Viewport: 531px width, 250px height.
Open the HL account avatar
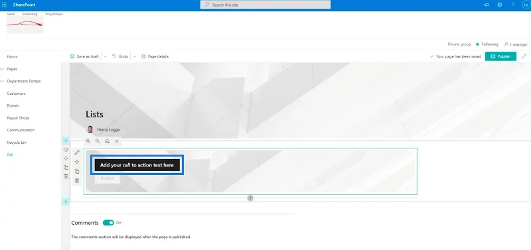(526, 5)
